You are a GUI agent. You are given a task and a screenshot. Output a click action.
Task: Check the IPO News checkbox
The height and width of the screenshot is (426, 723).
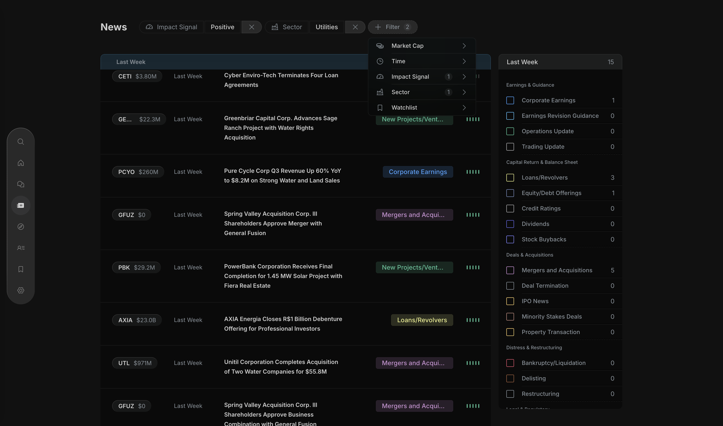click(510, 301)
